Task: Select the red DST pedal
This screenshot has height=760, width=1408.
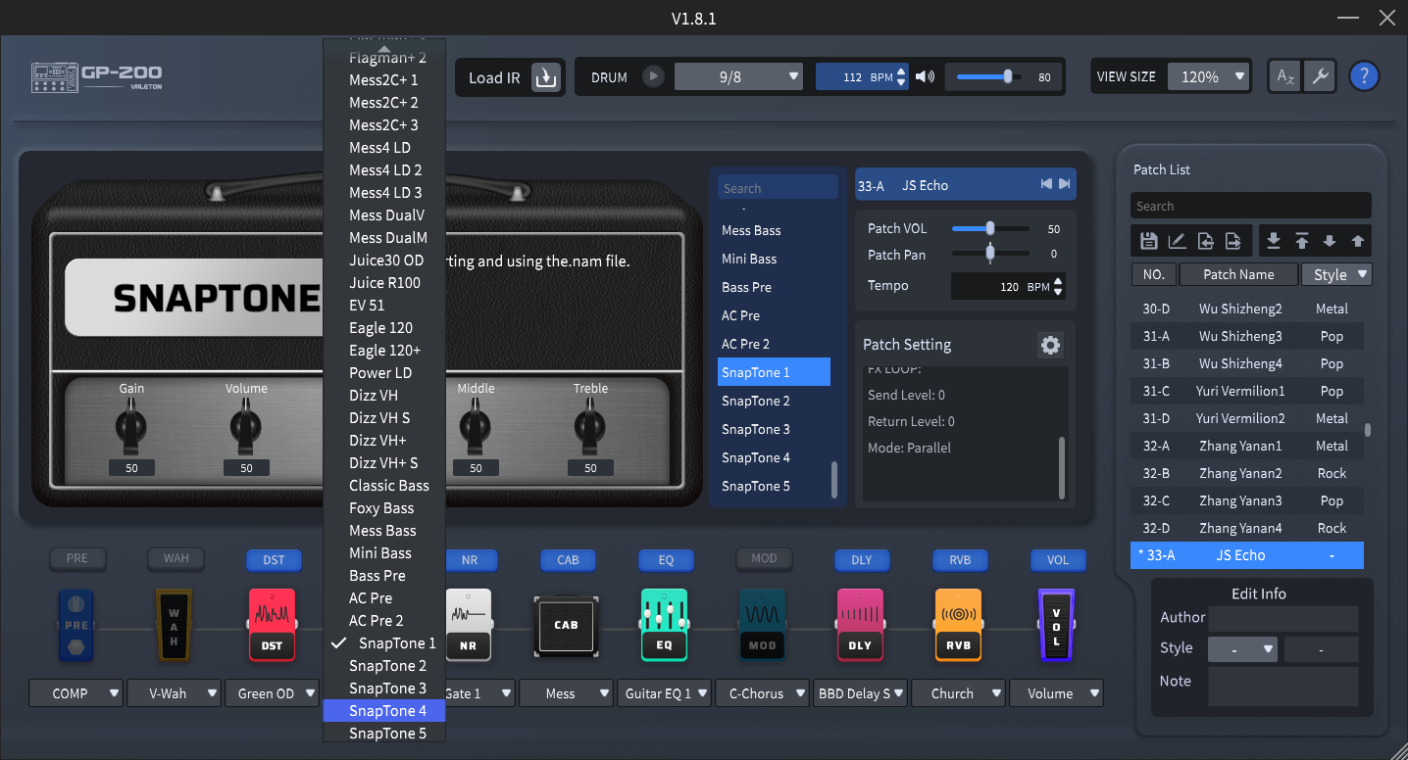Action: coord(273,625)
